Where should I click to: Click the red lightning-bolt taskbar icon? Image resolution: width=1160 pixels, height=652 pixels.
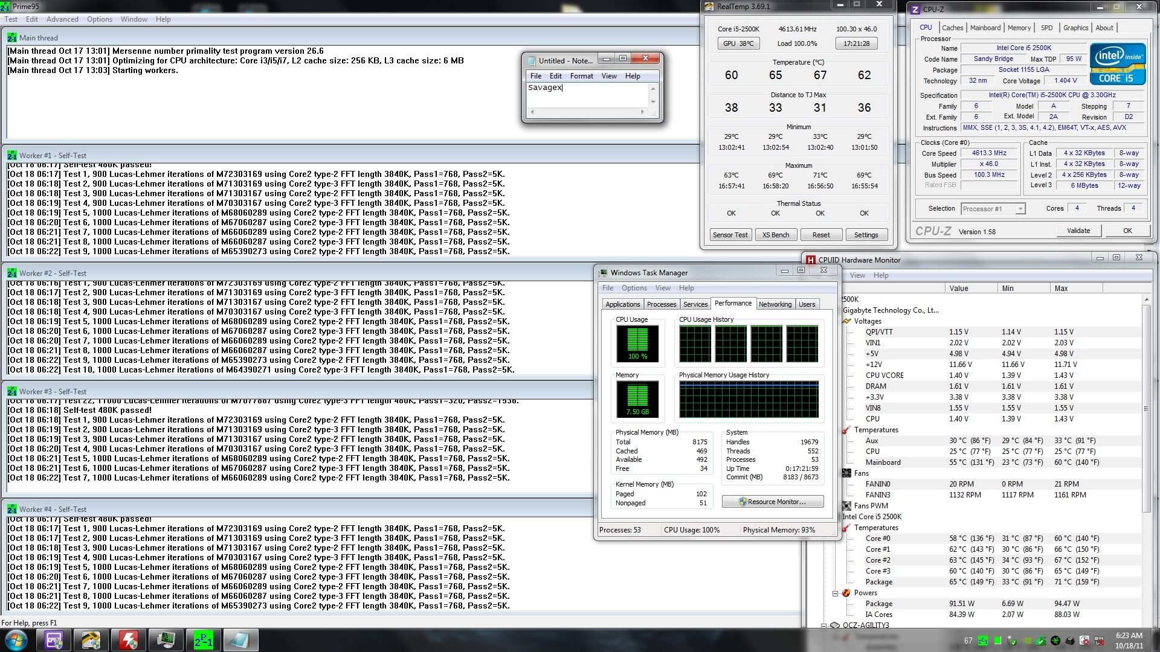(128, 640)
